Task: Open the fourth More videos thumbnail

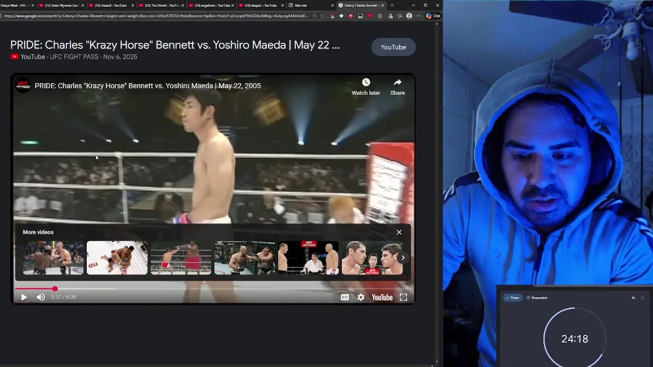Action: [x=244, y=257]
